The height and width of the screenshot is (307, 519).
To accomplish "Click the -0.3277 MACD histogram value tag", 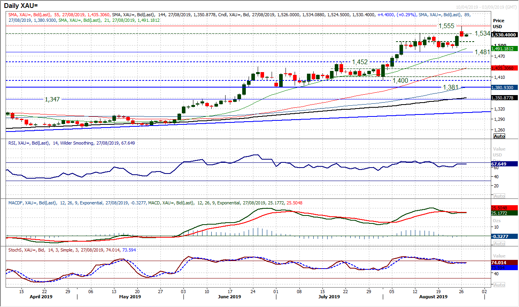I will click(504, 236).
